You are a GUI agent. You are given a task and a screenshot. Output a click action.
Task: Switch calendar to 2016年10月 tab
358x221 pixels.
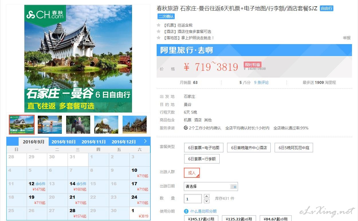[64, 142]
